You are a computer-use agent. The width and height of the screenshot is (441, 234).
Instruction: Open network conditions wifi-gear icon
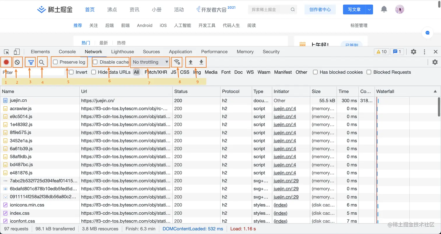point(177,62)
